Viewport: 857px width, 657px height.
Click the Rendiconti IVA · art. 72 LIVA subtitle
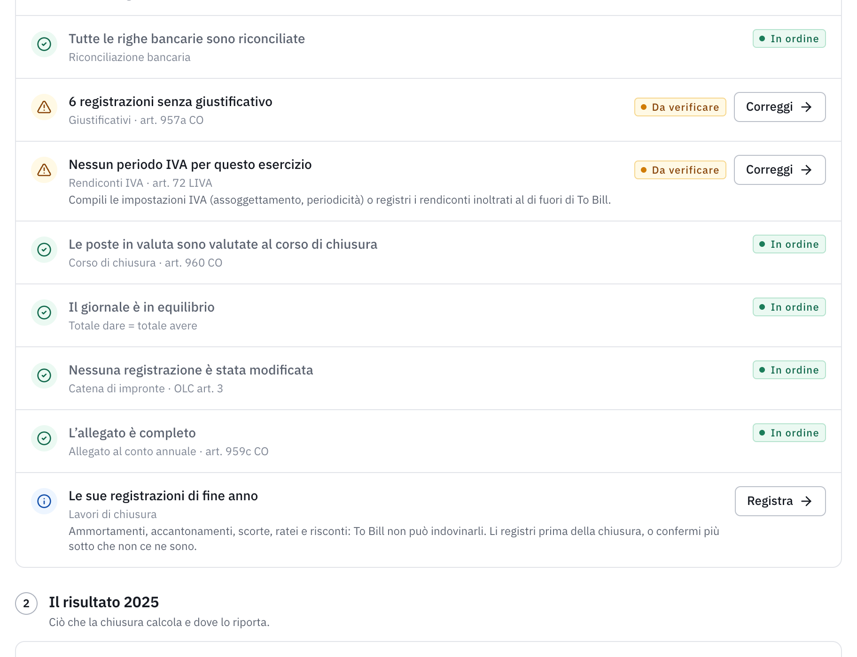click(140, 183)
